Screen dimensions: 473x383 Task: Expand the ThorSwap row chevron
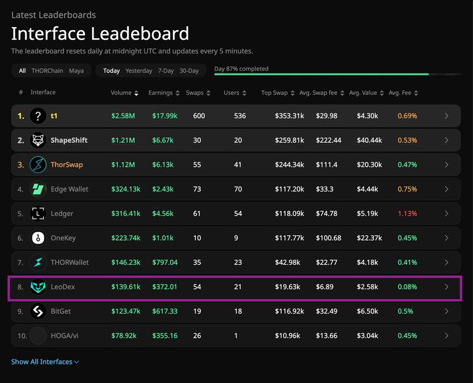coord(447,164)
